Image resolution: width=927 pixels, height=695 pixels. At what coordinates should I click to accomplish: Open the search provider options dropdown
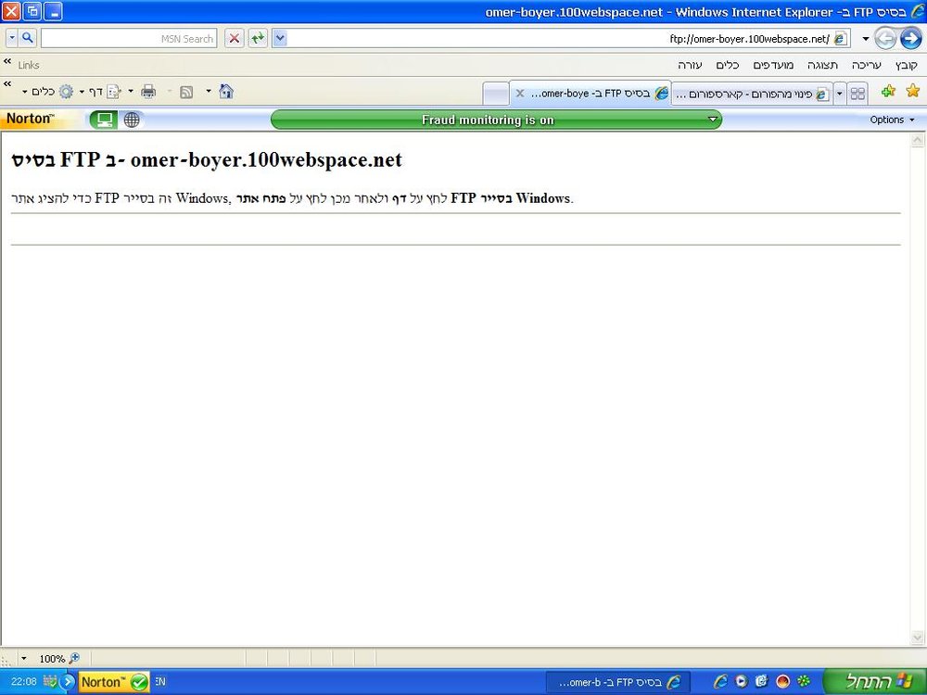[x=12, y=38]
